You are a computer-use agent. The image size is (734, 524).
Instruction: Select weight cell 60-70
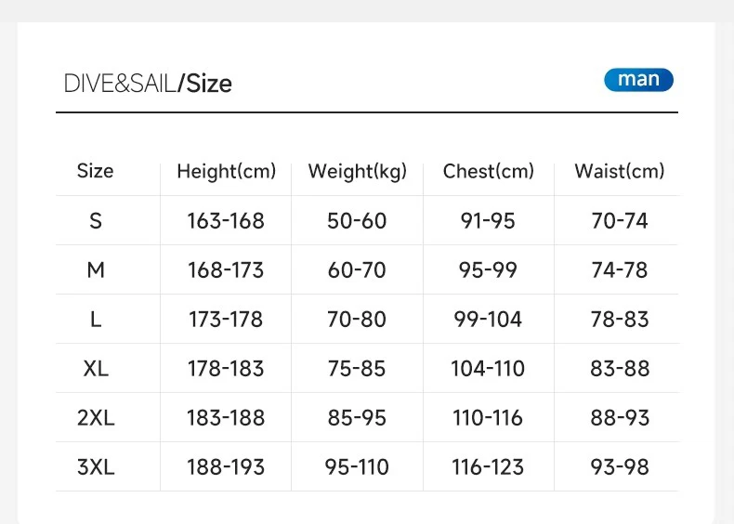click(357, 270)
